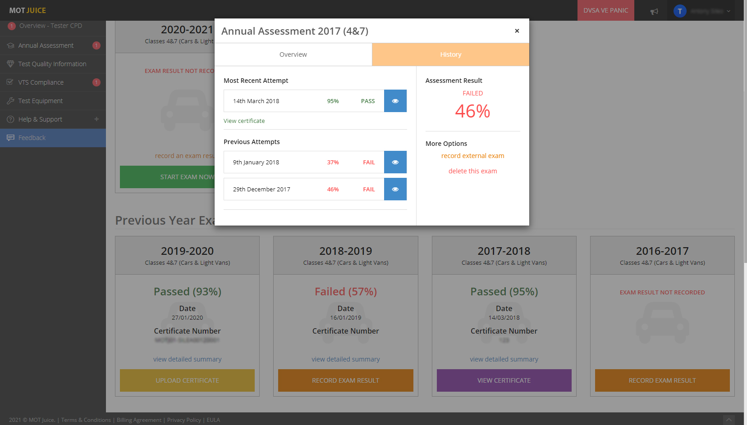
Task: Click the DVSA VE PANIC button
Action: (x=605, y=10)
